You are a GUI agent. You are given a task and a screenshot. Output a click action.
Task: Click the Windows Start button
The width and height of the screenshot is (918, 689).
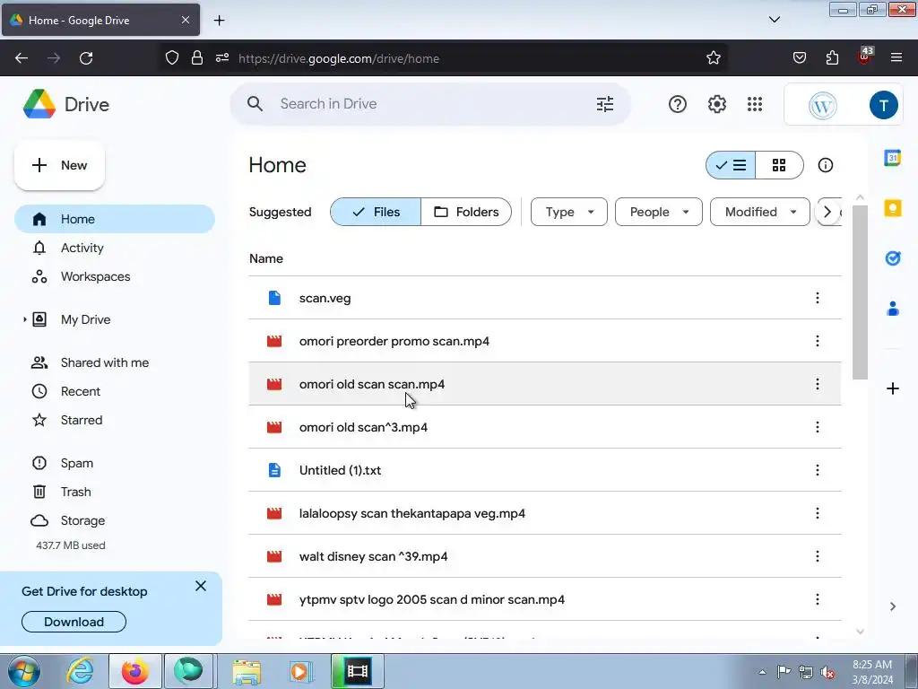pos(24,671)
